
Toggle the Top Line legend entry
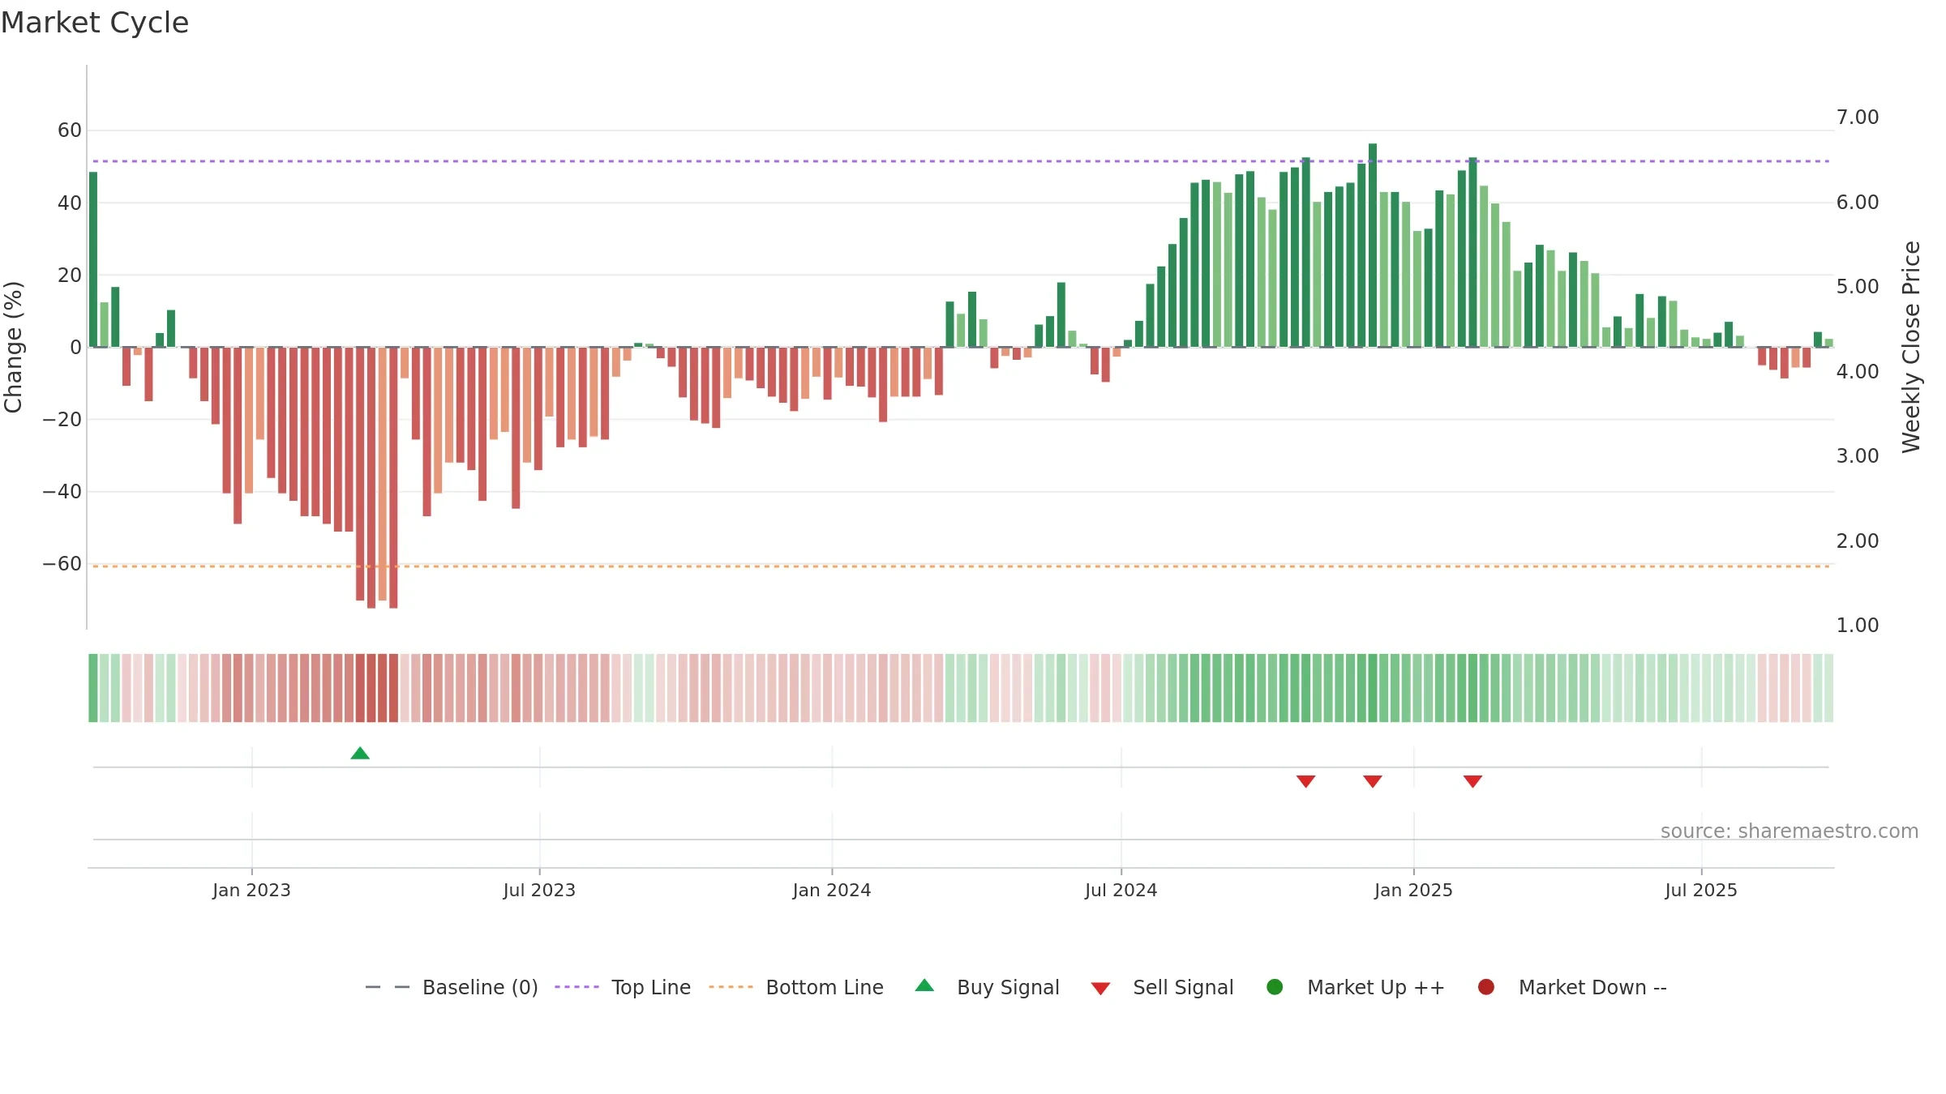[623, 987]
